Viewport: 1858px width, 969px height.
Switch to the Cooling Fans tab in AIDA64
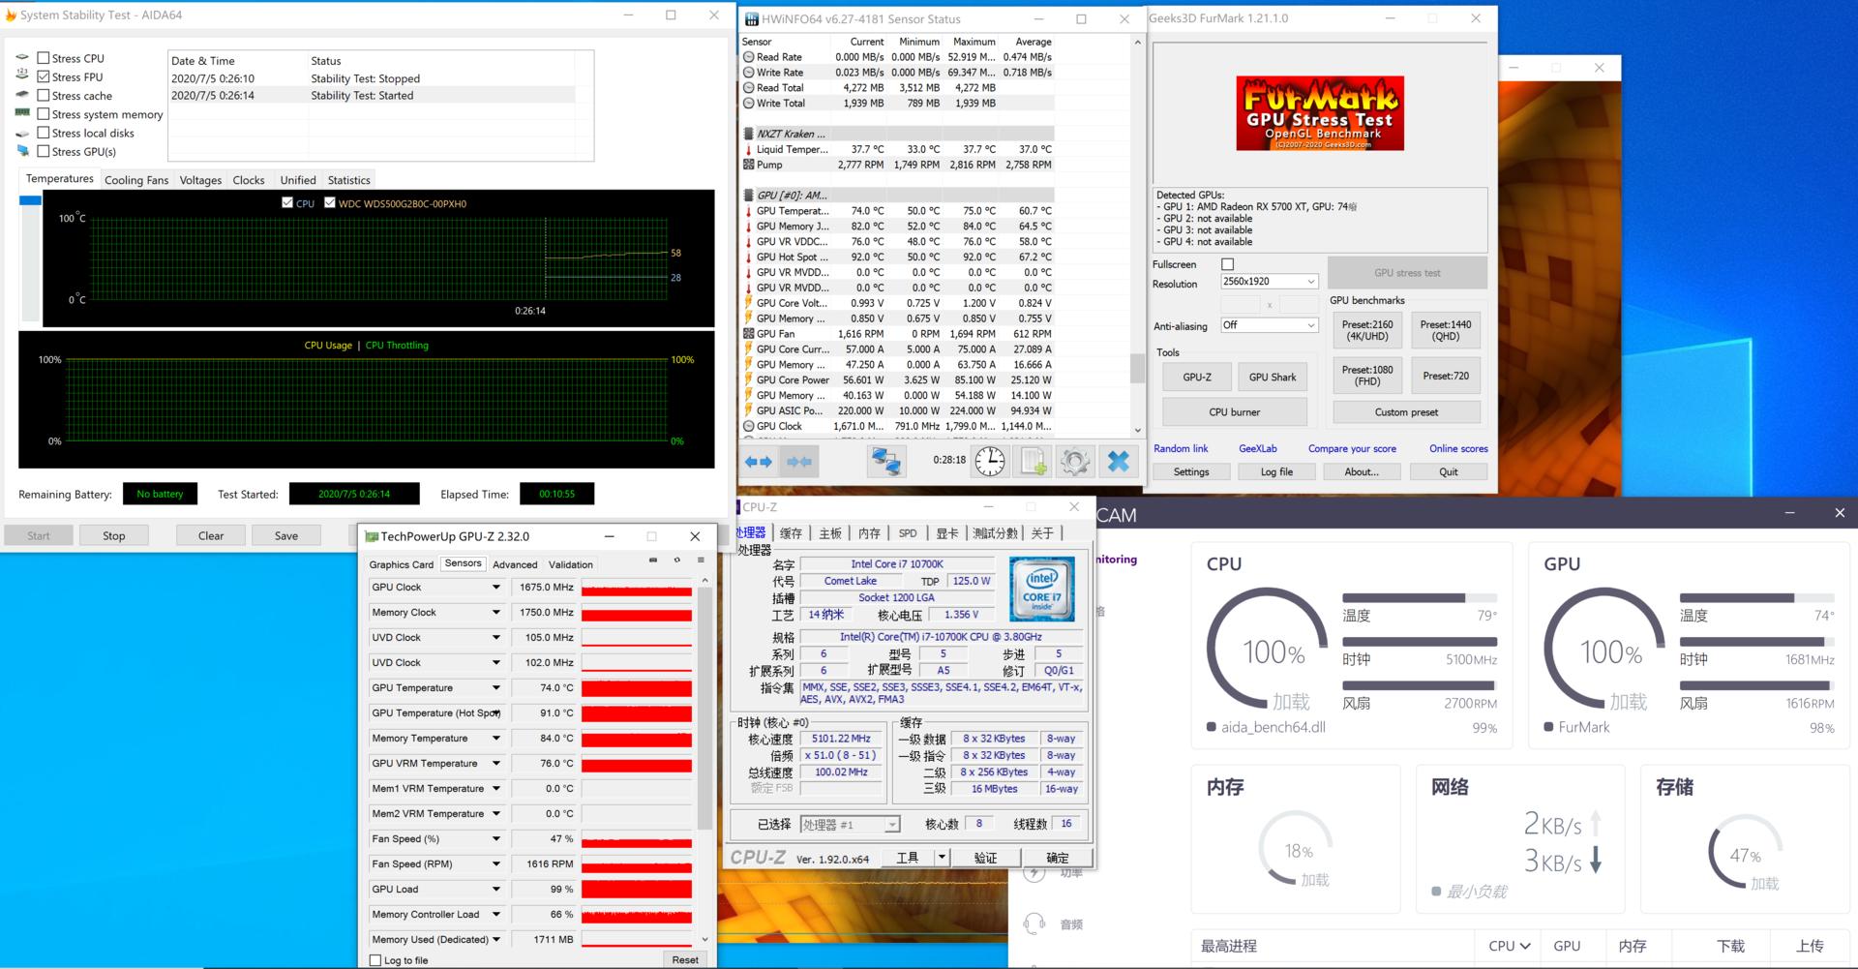point(136,180)
